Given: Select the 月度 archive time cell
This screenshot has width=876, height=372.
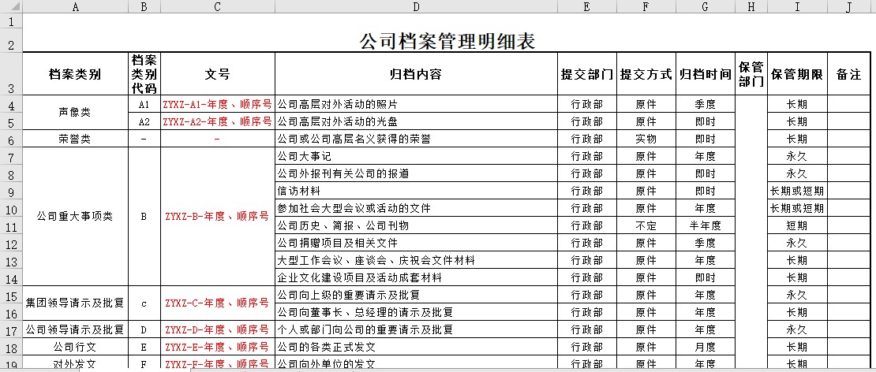Looking at the screenshot, I should [x=705, y=348].
